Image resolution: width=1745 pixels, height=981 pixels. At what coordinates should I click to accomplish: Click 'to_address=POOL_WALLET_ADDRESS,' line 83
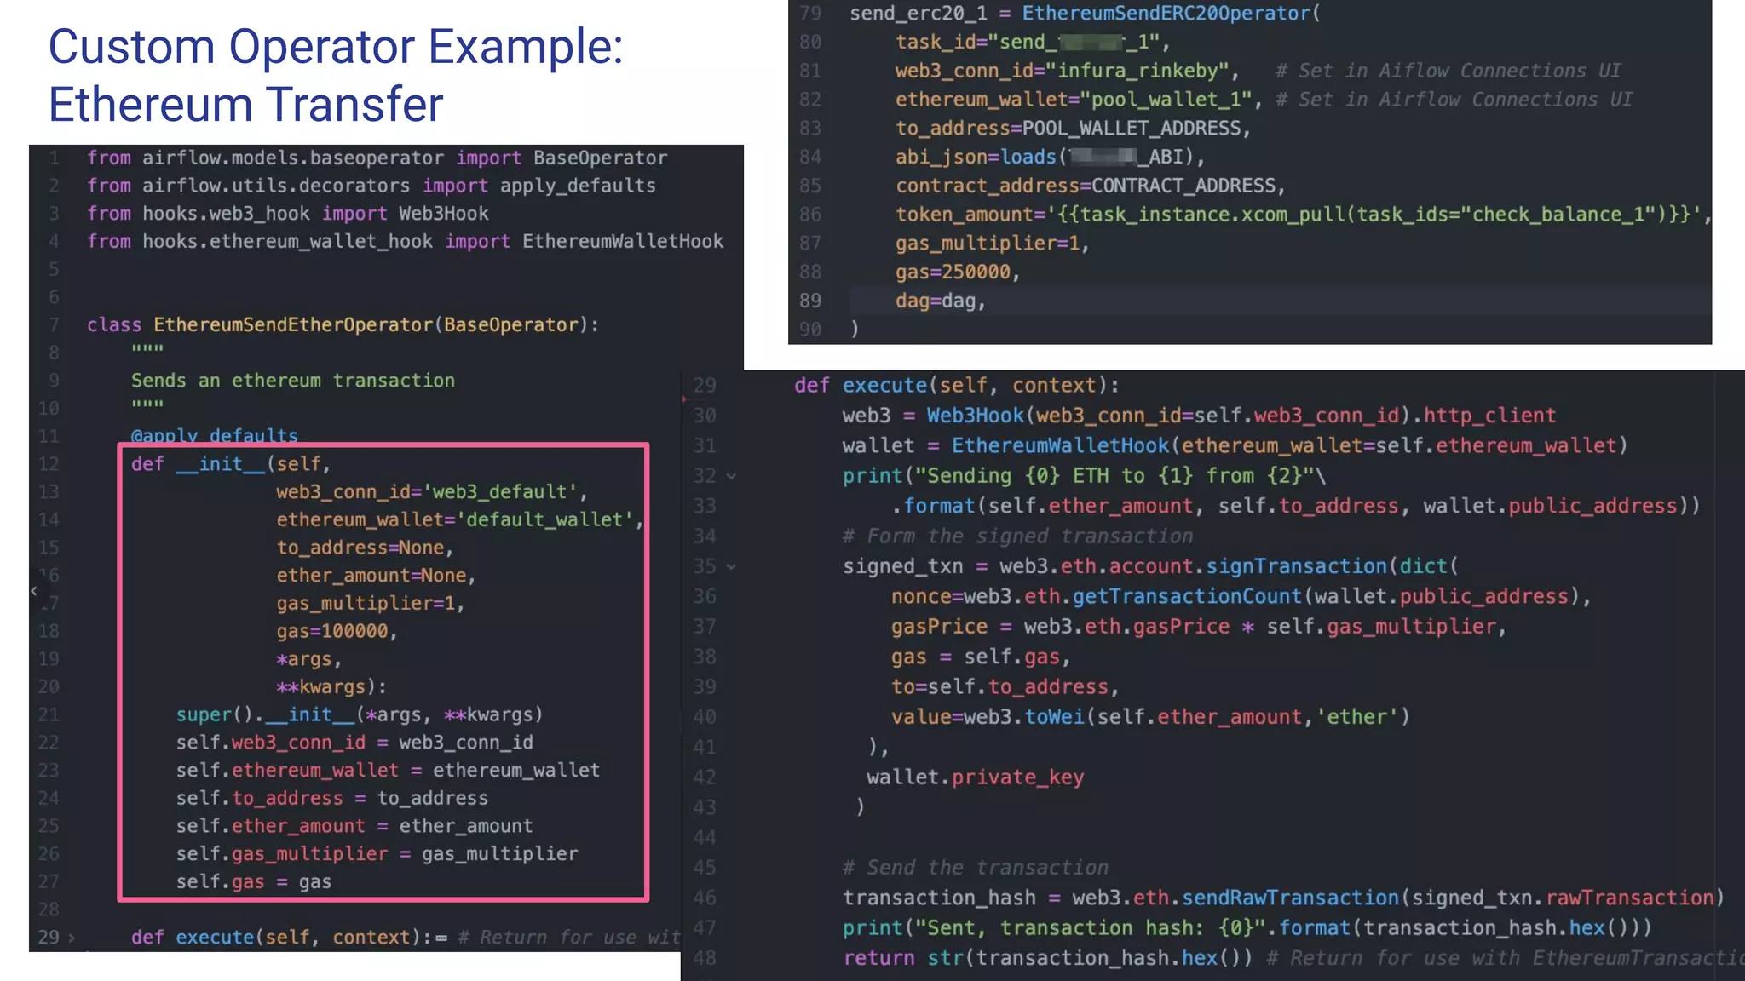[x=1073, y=129]
